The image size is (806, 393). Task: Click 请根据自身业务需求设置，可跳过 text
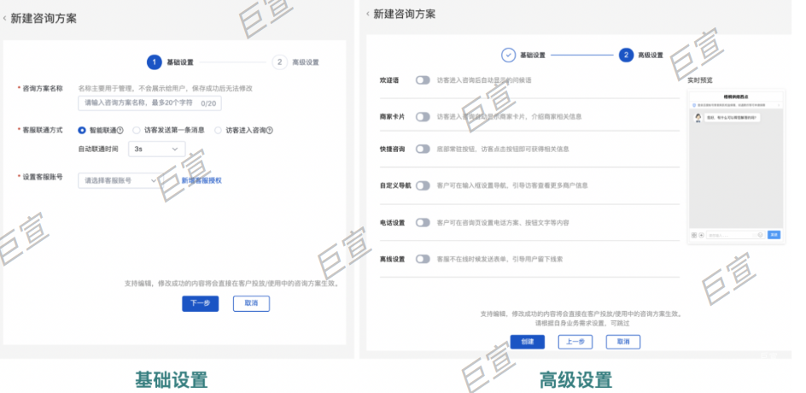click(582, 324)
